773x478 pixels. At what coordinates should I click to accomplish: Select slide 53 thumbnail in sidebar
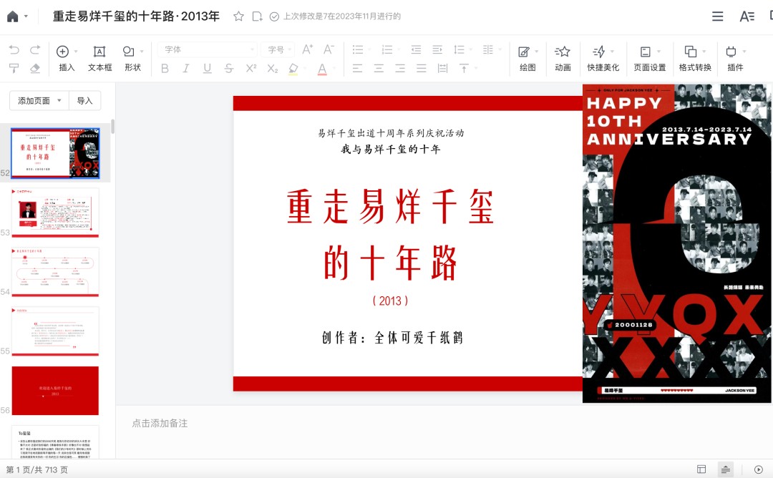point(54,213)
